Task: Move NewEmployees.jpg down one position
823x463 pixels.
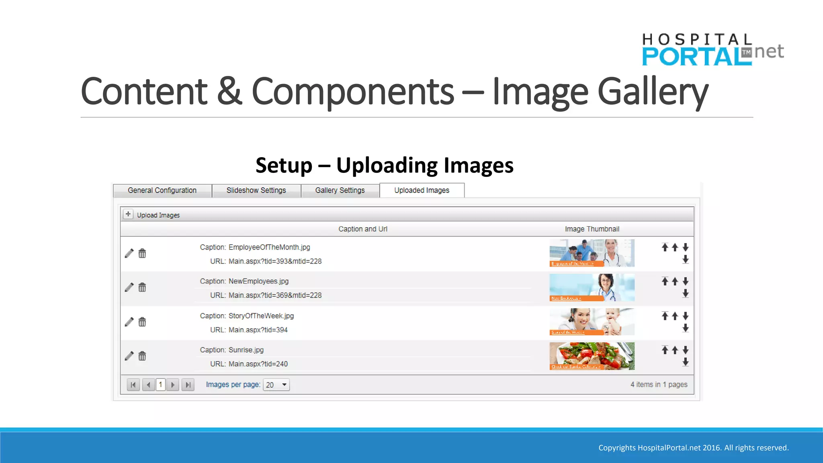Action: [x=686, y=281]
